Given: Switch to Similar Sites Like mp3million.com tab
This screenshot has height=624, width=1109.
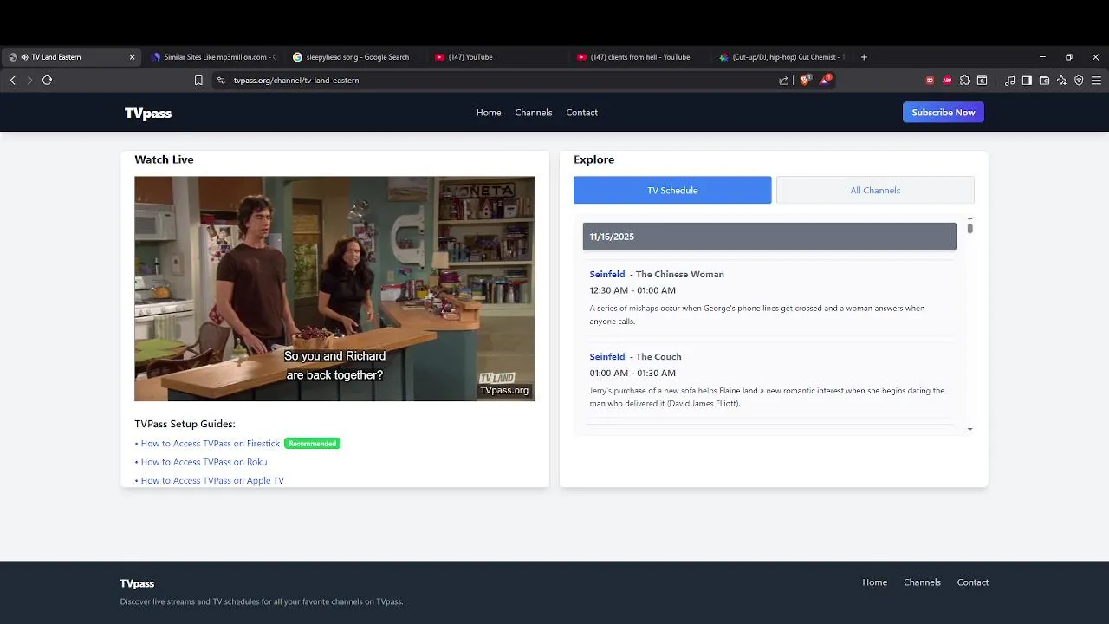Looking at the screenshot, I should coord(213,57).
